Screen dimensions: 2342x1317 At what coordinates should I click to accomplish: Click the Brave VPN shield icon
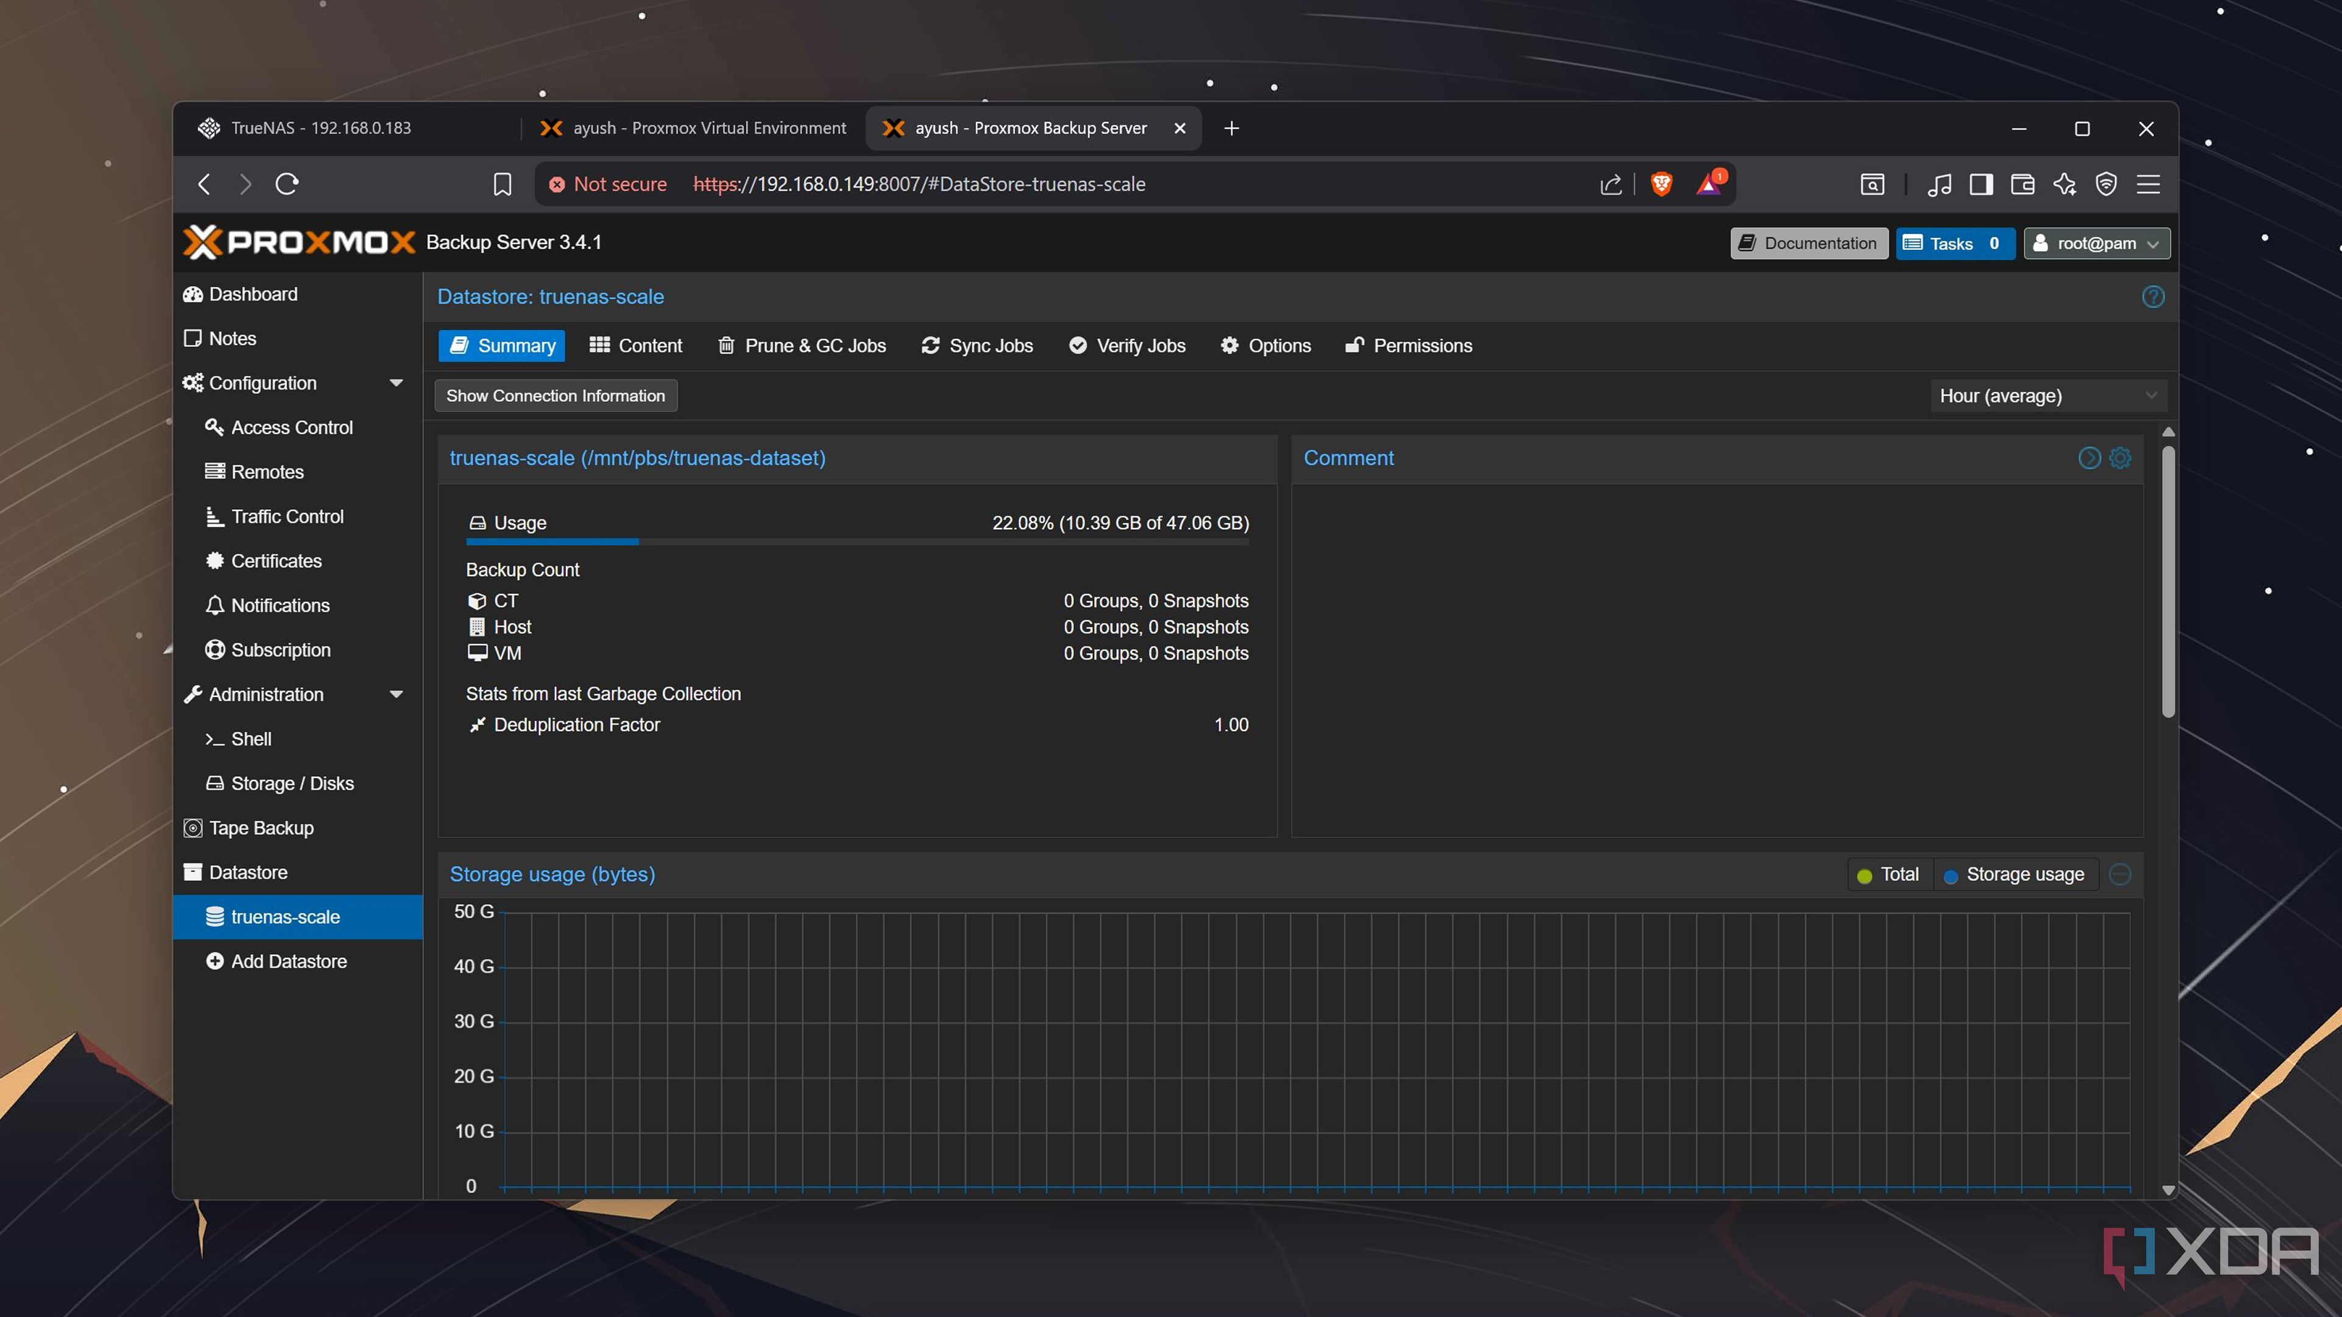[2107, 185]
